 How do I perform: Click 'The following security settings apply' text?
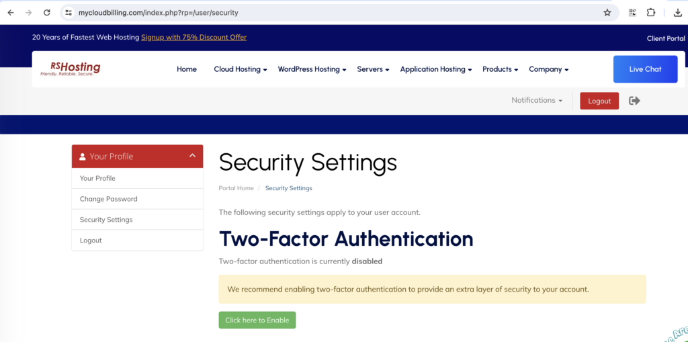(x=319, y=212)
